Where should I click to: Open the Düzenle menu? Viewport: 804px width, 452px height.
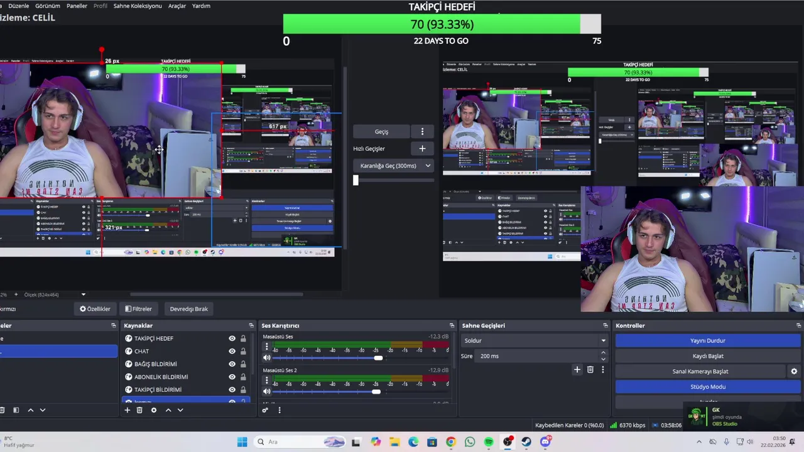pyautogui.click(x=18, y=6)
